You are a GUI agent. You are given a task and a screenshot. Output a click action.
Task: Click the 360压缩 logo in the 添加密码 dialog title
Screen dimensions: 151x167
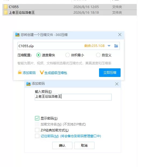(29, 84)
